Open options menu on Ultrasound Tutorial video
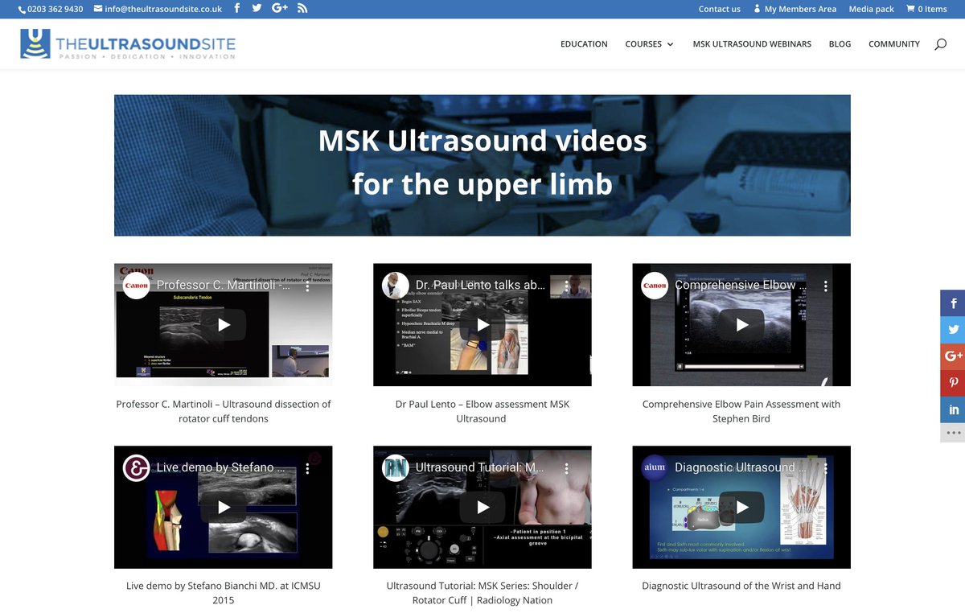965x613 pixels. pos(566,468)
